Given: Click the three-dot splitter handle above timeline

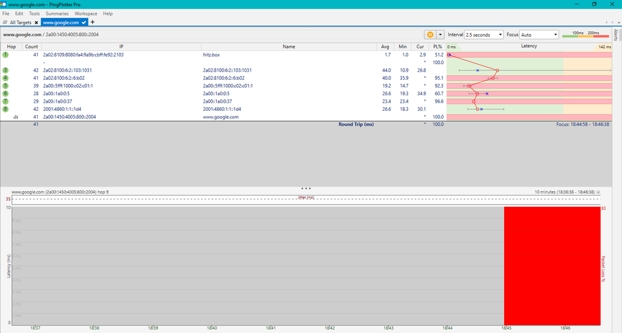Looking at the screenshot, I should click(x=306, y=189).
